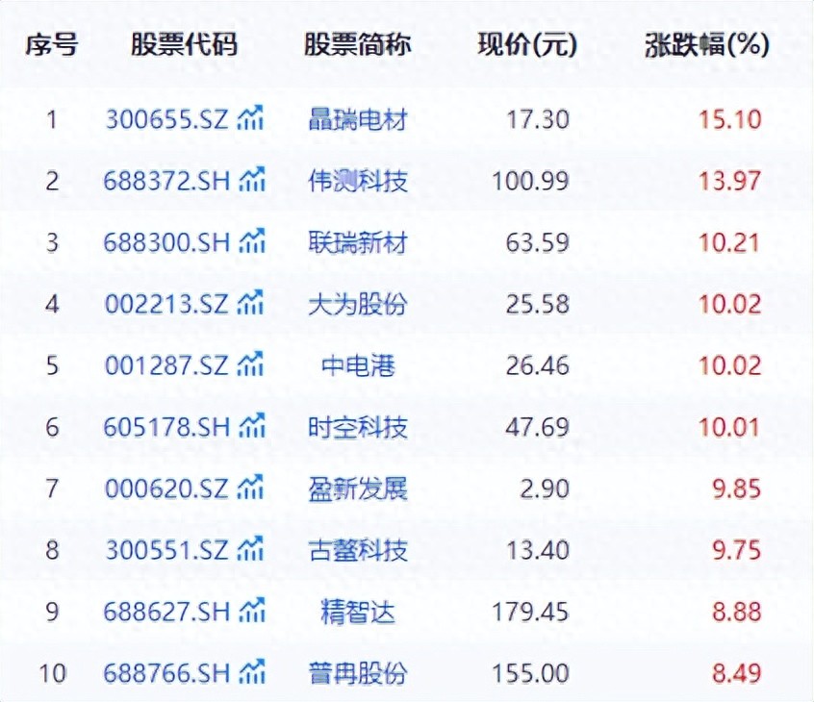Click the chart icon next to 688300.SH

[252, 242]
